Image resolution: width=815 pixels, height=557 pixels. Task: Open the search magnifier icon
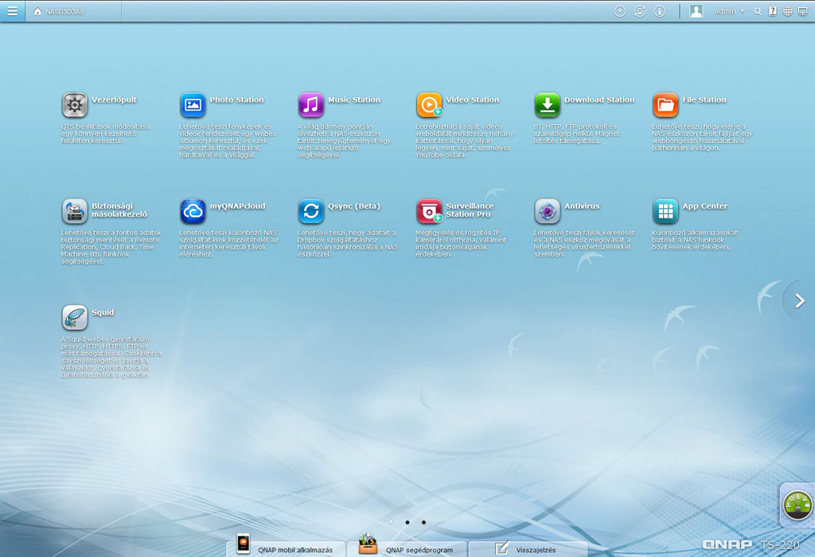[758, 11]
